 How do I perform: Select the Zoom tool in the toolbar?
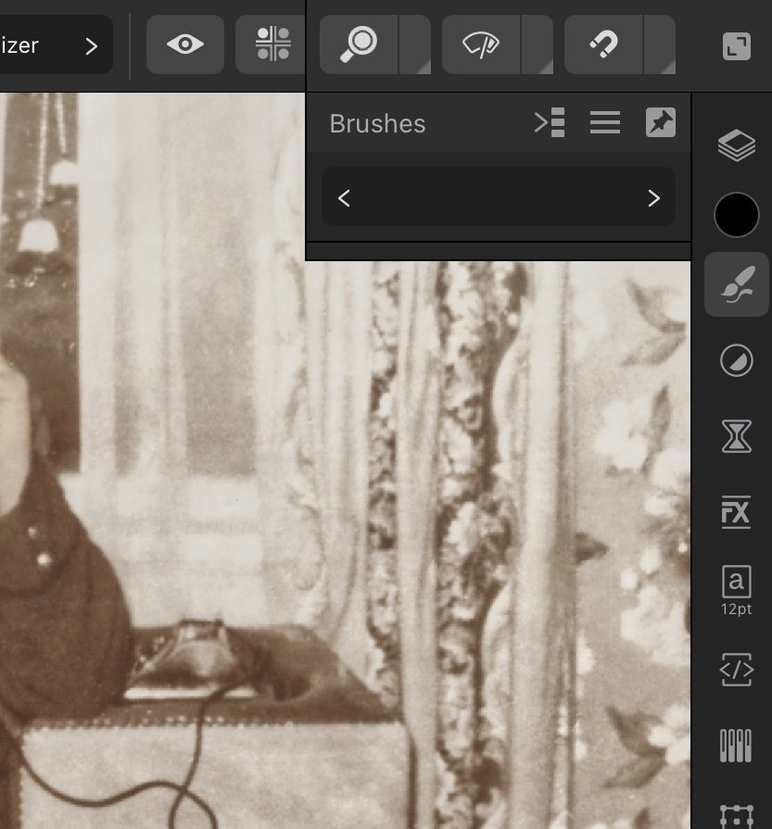click(360, 44)
